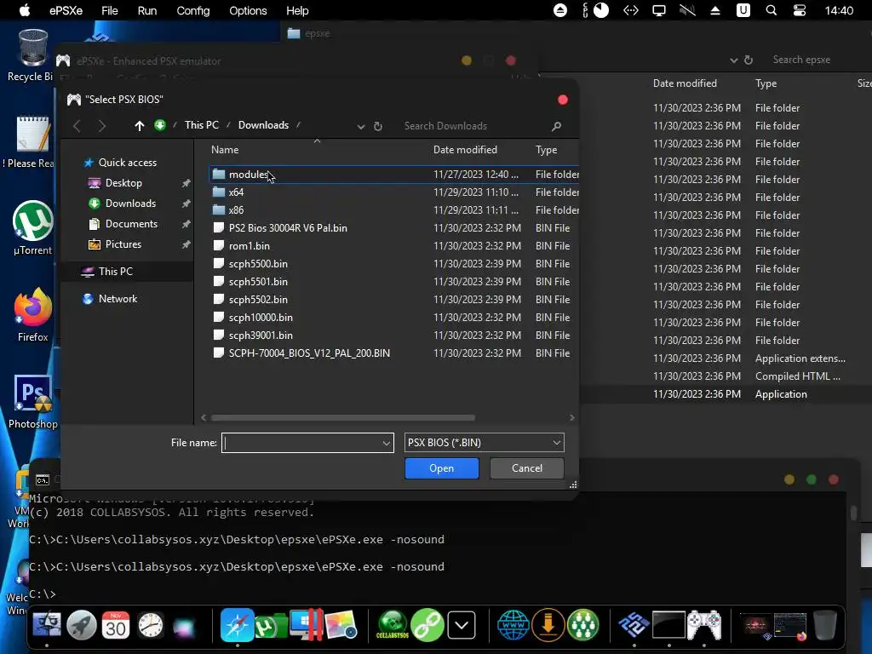Go up one folder level in BIOS dialog

coord(139,126)
